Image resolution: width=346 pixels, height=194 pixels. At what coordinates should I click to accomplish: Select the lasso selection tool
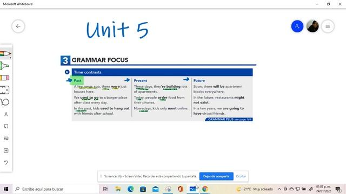click(x=5, y=102)
